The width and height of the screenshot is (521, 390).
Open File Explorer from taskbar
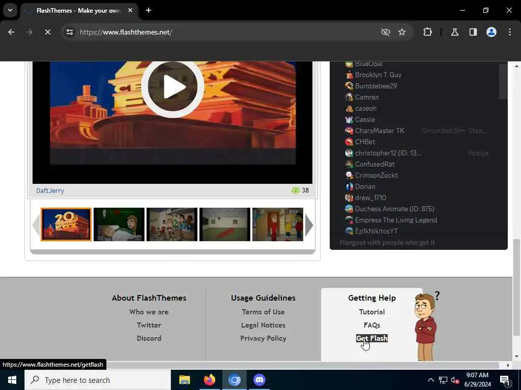click(x=184, y=380)
